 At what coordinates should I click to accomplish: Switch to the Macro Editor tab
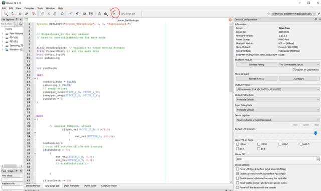(x=90, y=186)
